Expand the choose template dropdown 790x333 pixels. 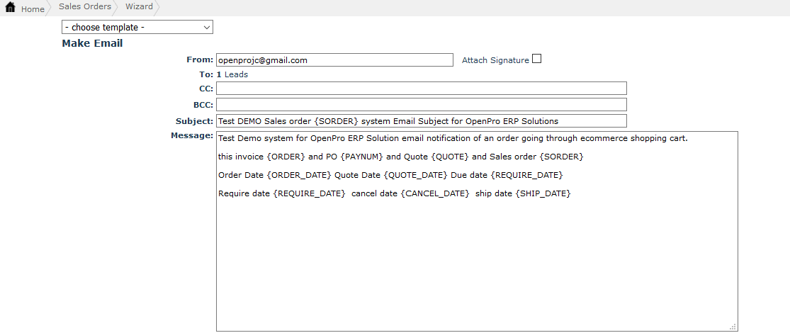[137, 28]
